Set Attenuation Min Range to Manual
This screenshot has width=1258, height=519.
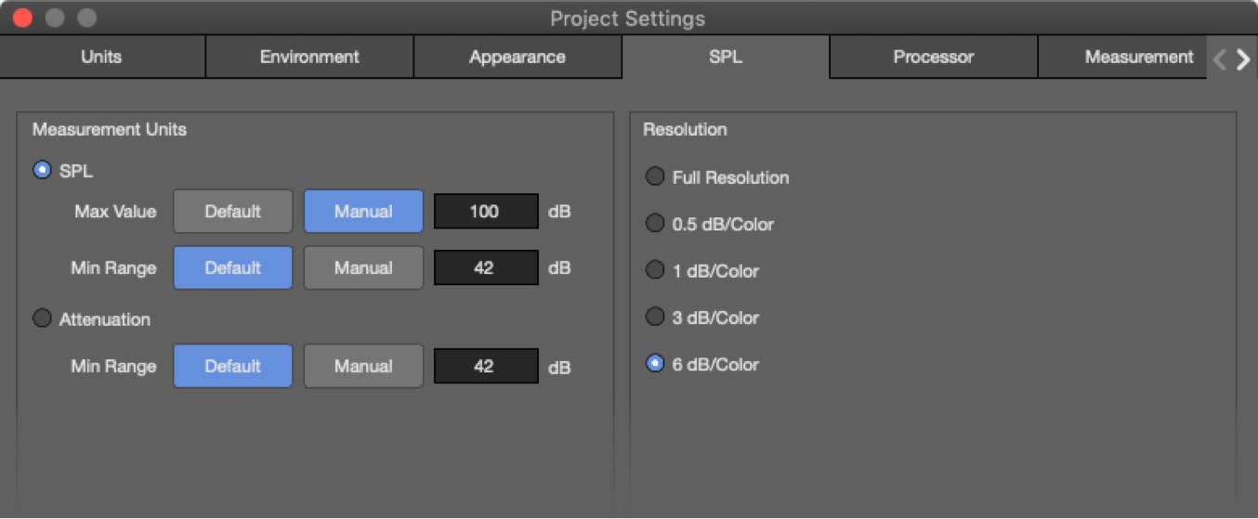tap(364, 366)
